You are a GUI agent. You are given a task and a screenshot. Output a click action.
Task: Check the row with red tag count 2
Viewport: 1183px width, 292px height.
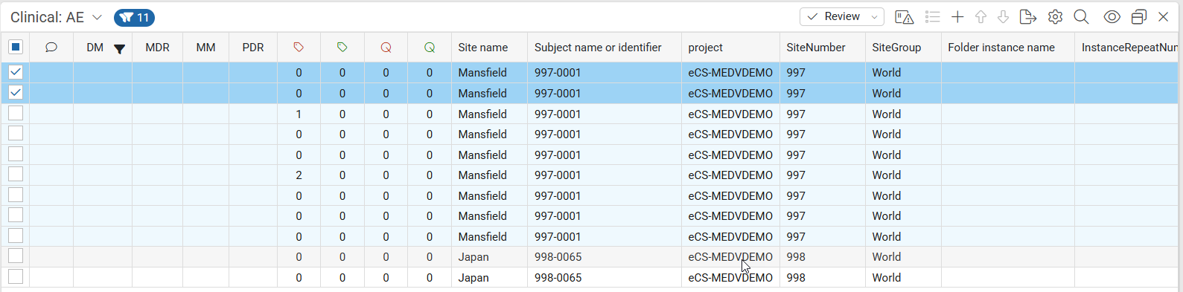coord(16,174)
